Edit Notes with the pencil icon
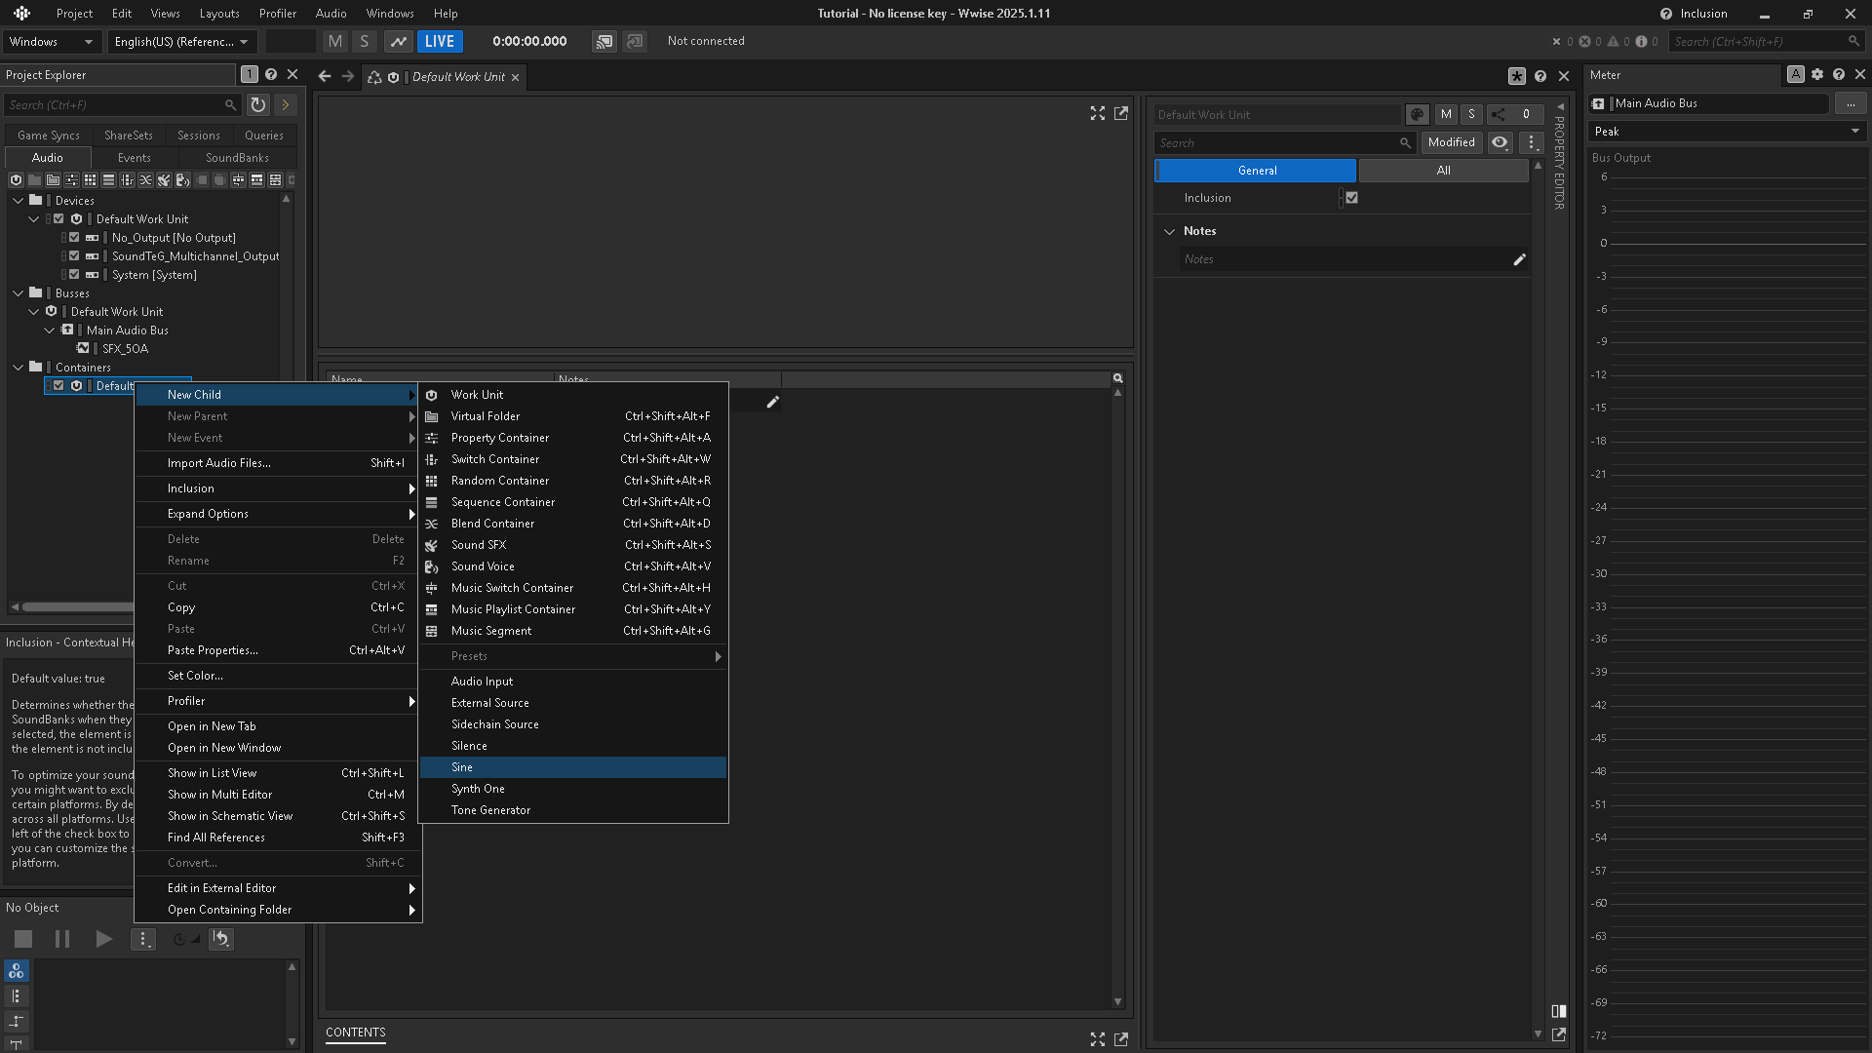 click(1519, 259)
